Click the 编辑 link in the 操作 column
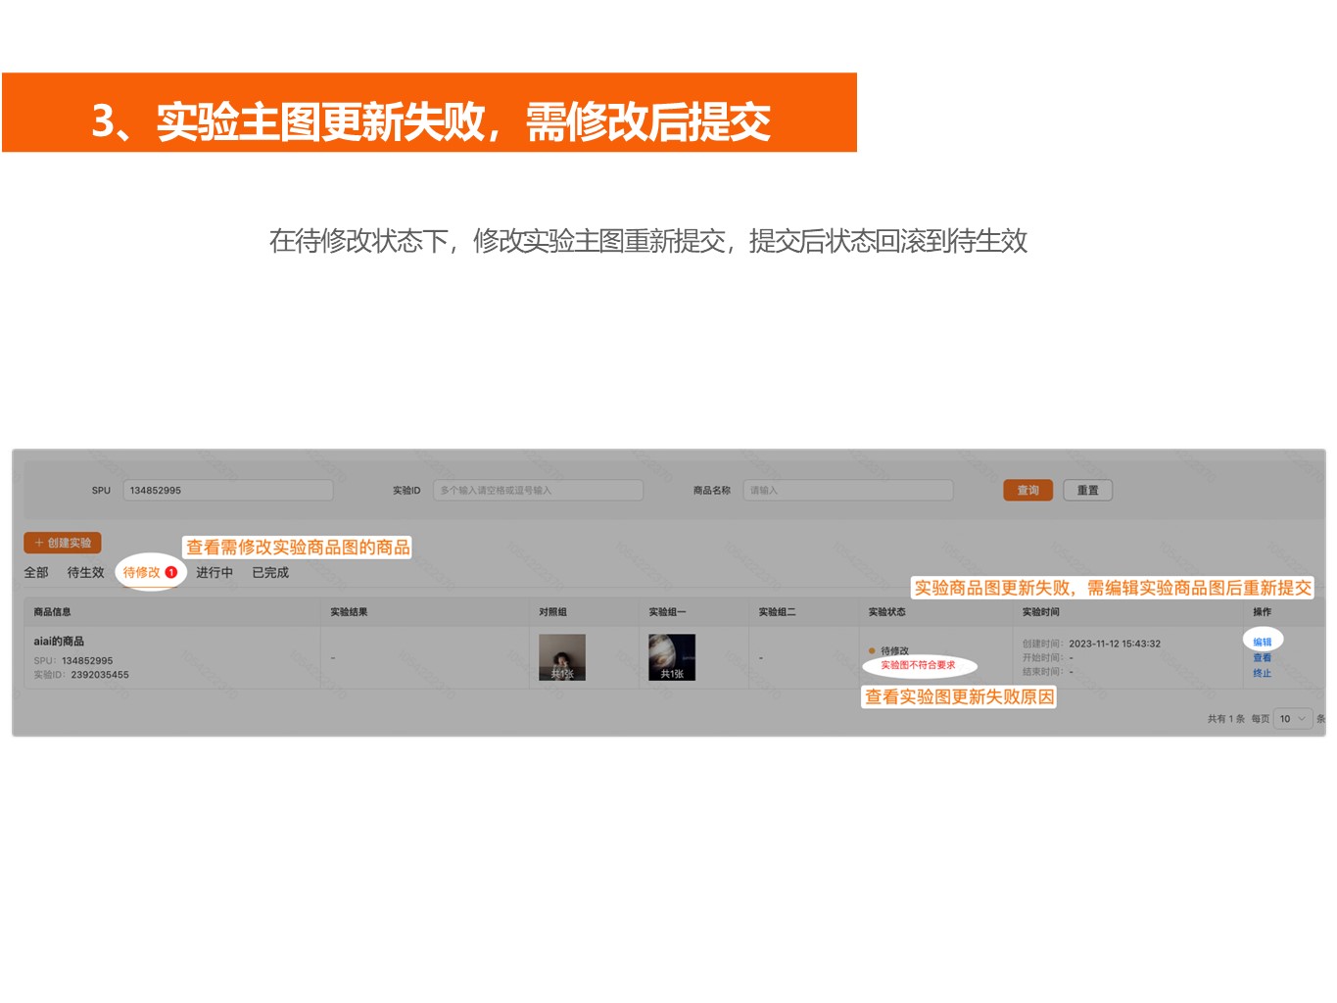The width and height of the screenshot is (1337, 1003). [x=1263, y=643]
